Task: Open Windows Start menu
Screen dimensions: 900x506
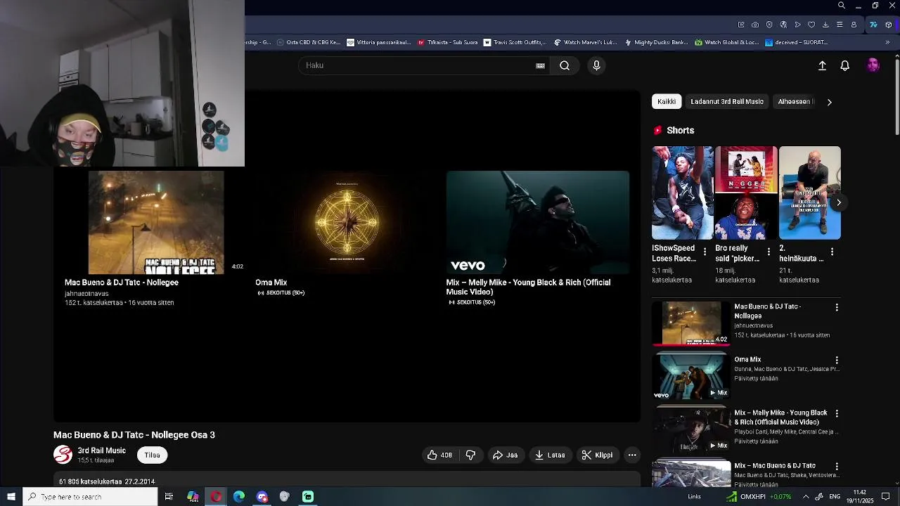Action: (11, 497)
